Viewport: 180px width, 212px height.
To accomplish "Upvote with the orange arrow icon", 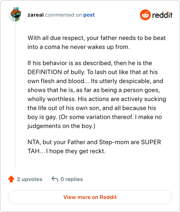I will click(11, 179).
